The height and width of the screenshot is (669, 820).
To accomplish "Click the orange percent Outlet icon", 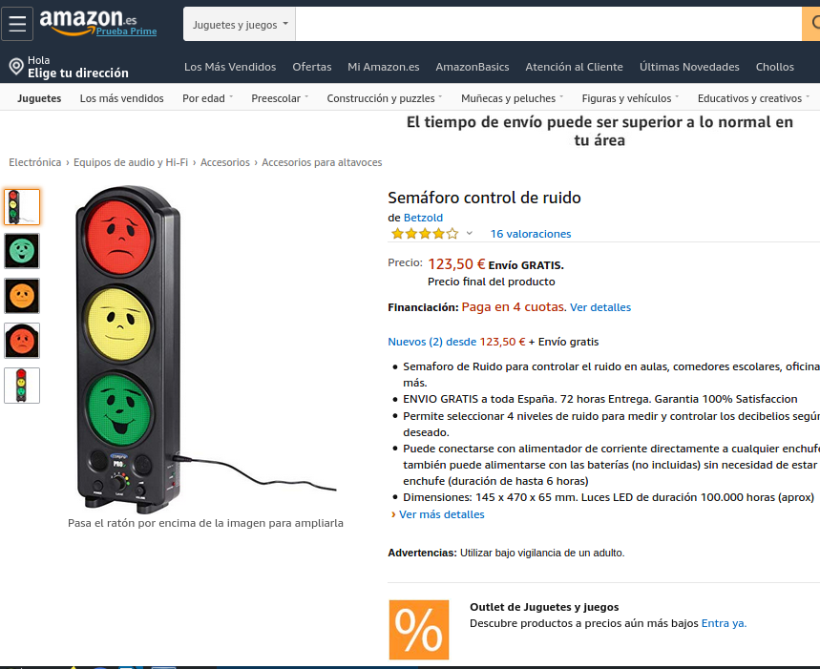I will point(419,629).
